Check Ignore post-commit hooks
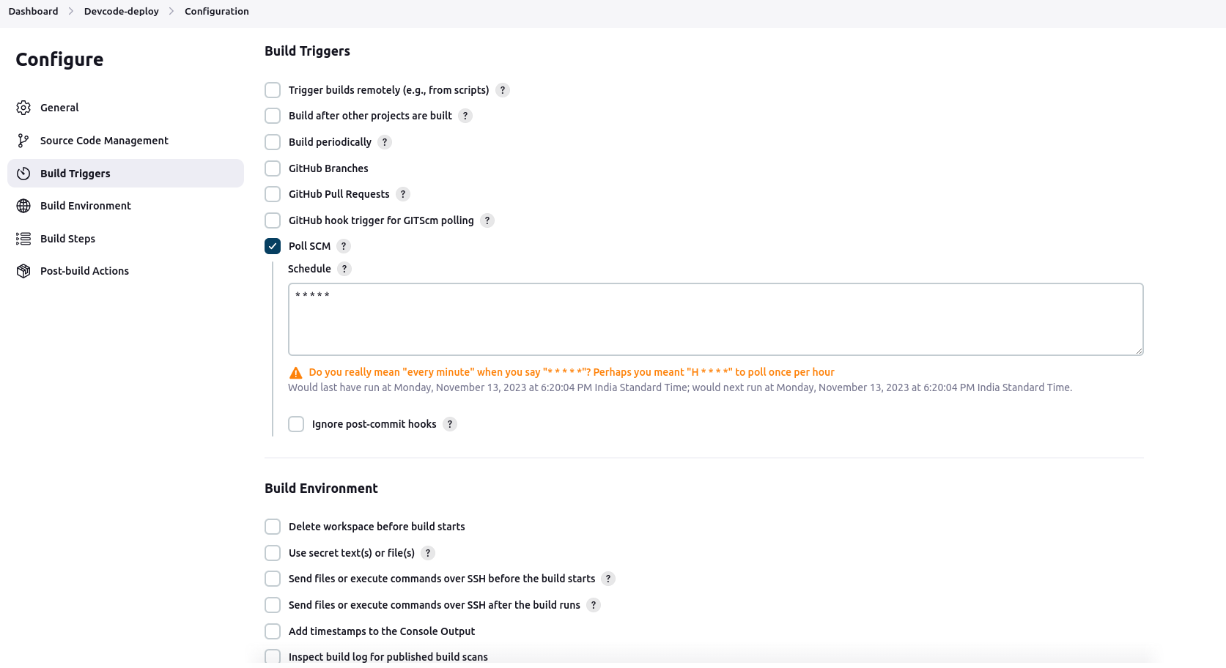The width and height of the screenshot is (1226, 668). 296,424
